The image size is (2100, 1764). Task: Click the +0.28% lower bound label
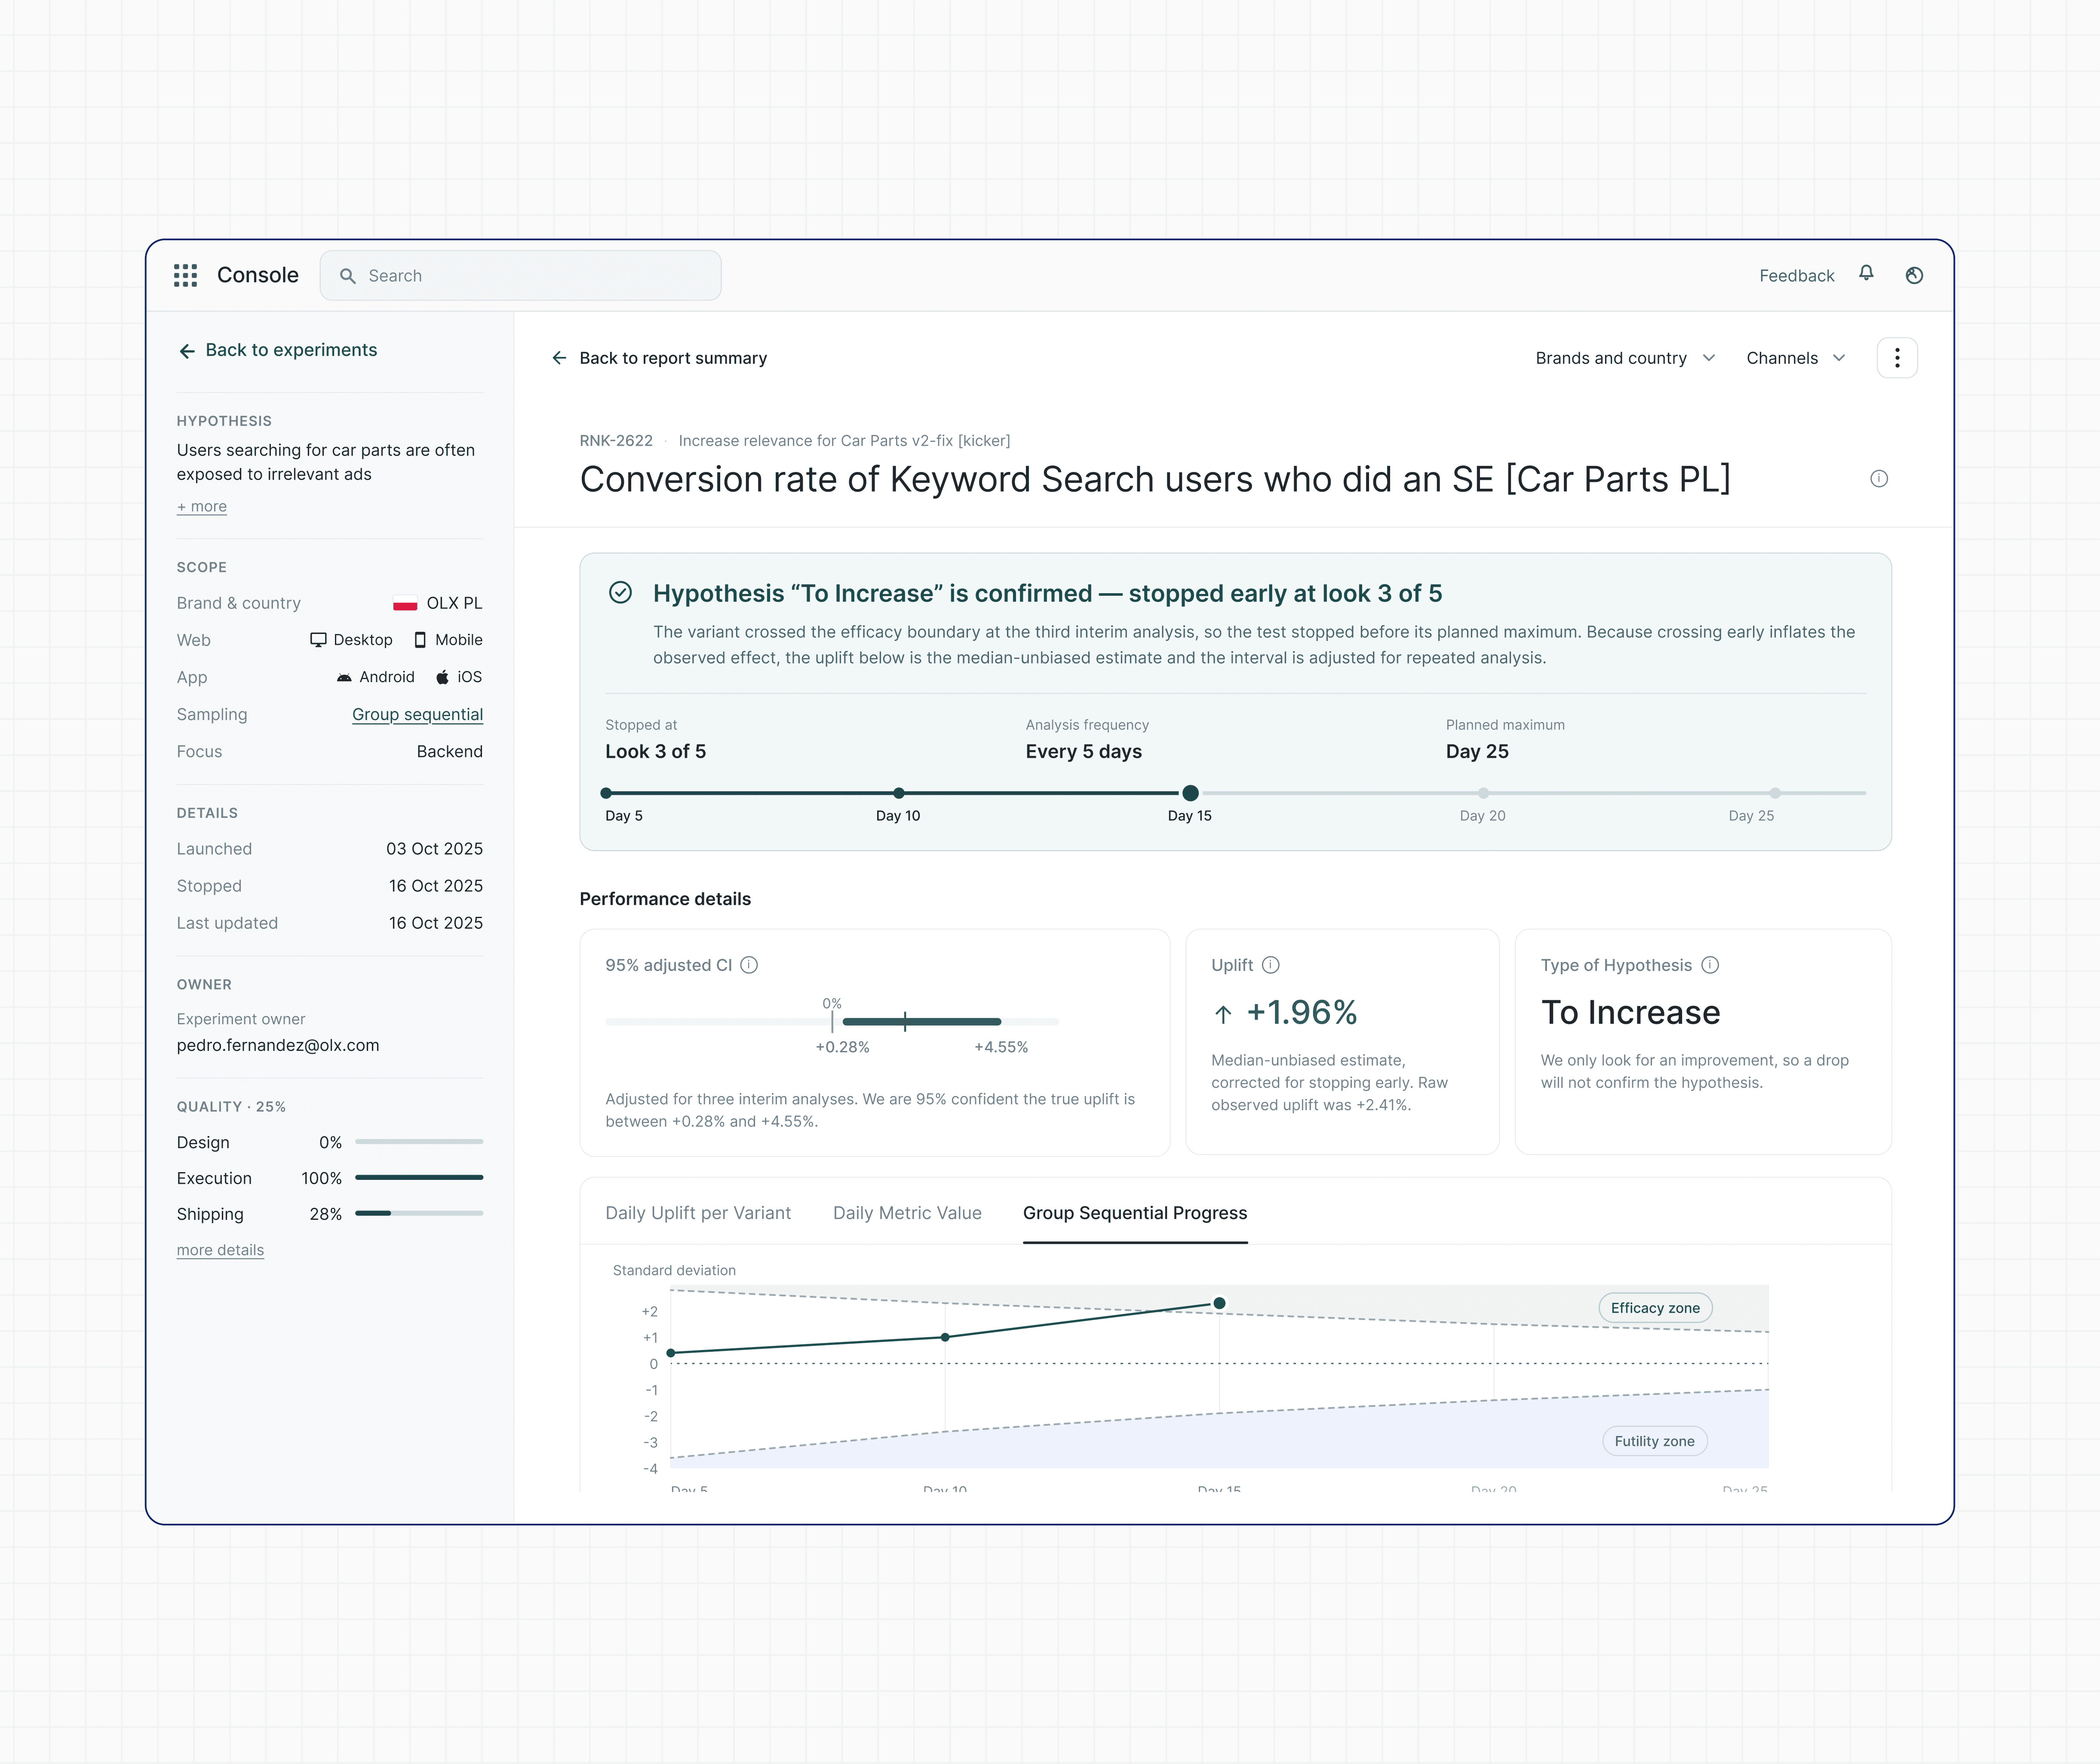pos(842,1047)
